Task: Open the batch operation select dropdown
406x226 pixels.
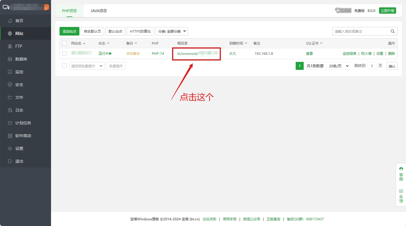Action: coord(87,66)
